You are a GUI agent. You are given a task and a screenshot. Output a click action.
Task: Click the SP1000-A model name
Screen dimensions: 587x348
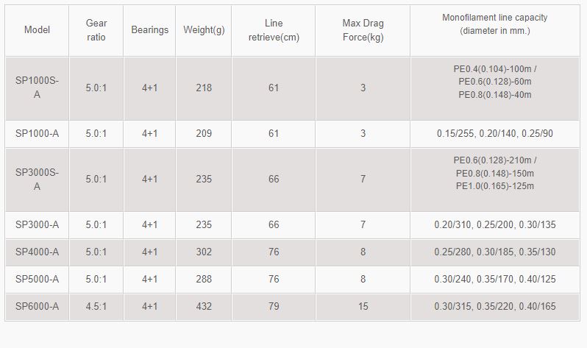click(x=37, y=134)
